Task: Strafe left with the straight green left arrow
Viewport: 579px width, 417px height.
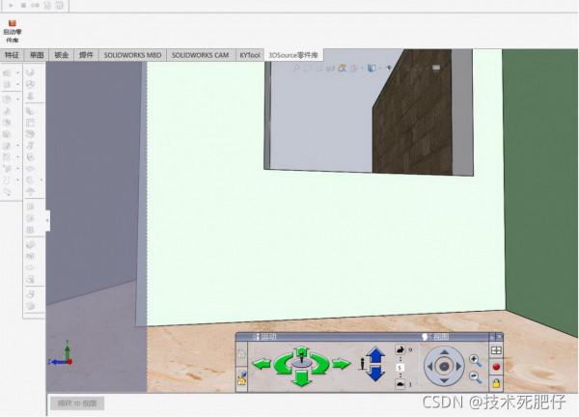Action: point(262,364)
